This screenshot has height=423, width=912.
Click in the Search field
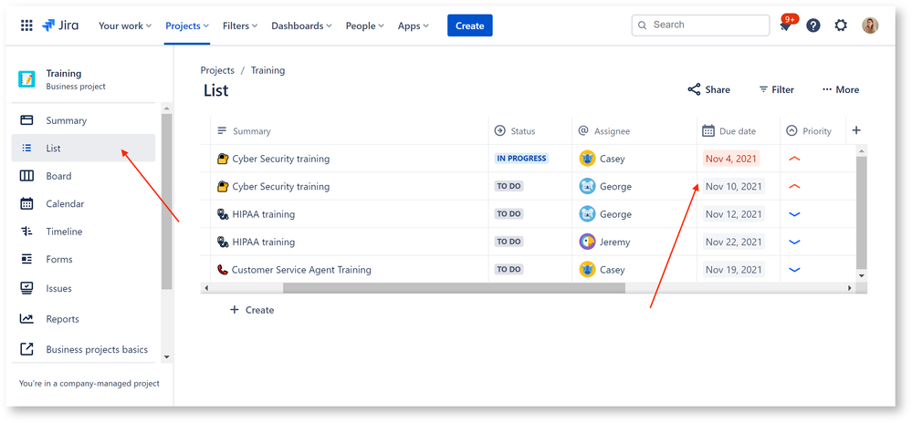[x=700, y=25]
